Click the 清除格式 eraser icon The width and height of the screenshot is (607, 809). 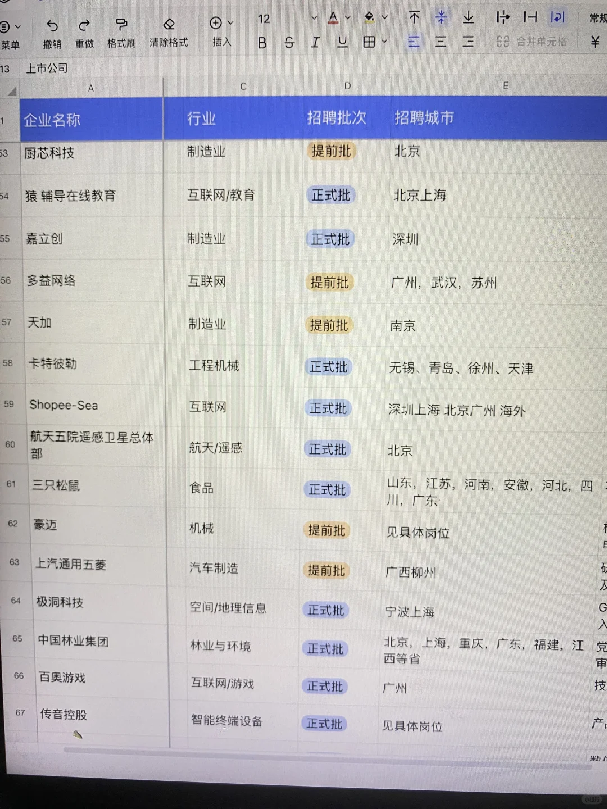[169, 24]
